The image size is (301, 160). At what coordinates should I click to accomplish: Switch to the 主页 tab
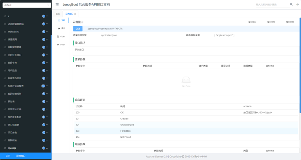(58, 14)
